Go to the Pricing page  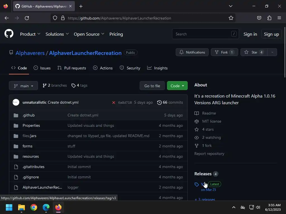pyautogui.click(x=116, y=34)
